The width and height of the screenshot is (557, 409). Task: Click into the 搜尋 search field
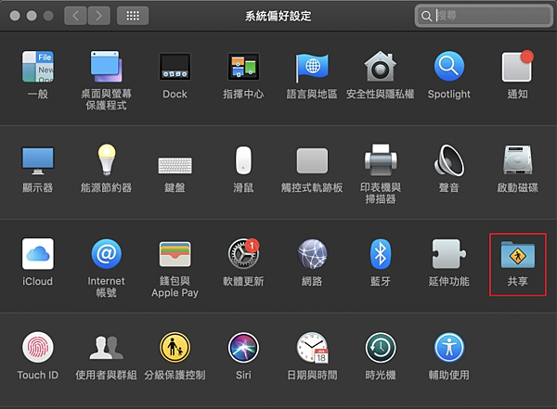pyautogui.click(x=484, y=16)
